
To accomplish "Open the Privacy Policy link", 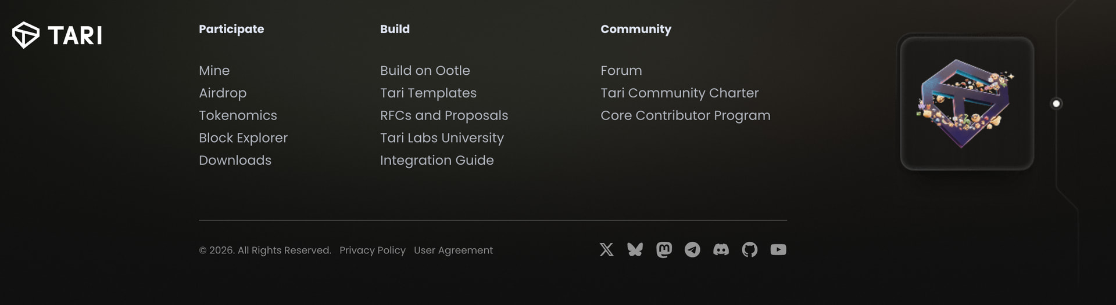I will pos(373,250).
